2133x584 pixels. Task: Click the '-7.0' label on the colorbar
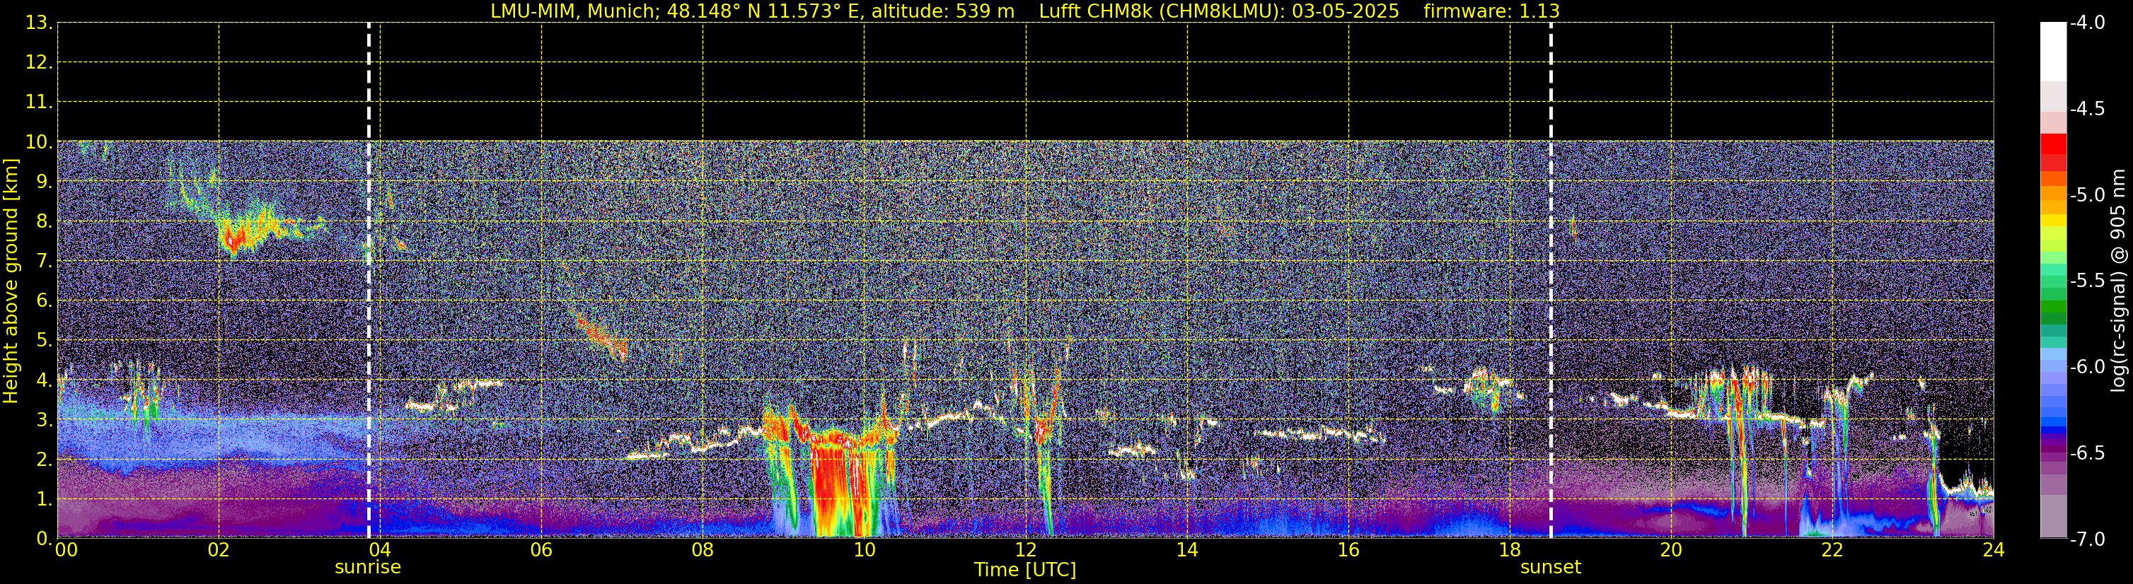pos(2086,539)
